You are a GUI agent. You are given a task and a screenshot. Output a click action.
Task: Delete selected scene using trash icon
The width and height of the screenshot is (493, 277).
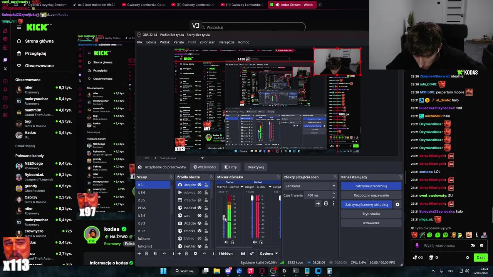(x=146, y=254)
